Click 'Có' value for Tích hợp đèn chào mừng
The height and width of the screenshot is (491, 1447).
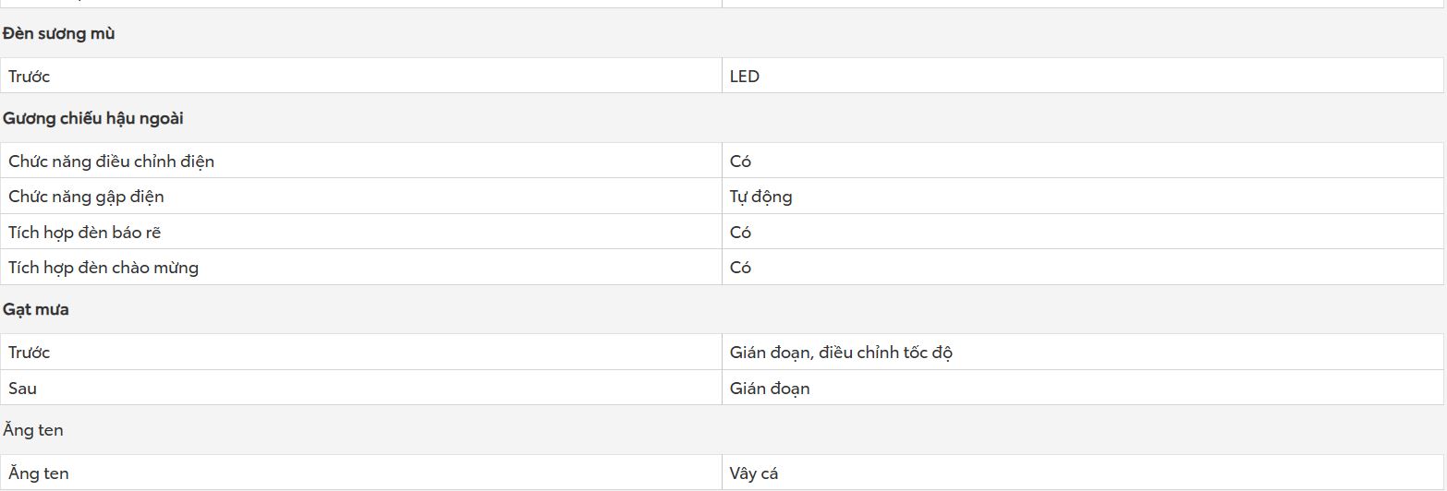[x=740, y=268]
